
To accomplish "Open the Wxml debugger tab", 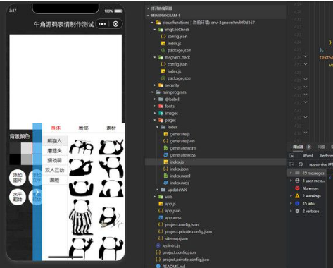I will click(308, 156).
